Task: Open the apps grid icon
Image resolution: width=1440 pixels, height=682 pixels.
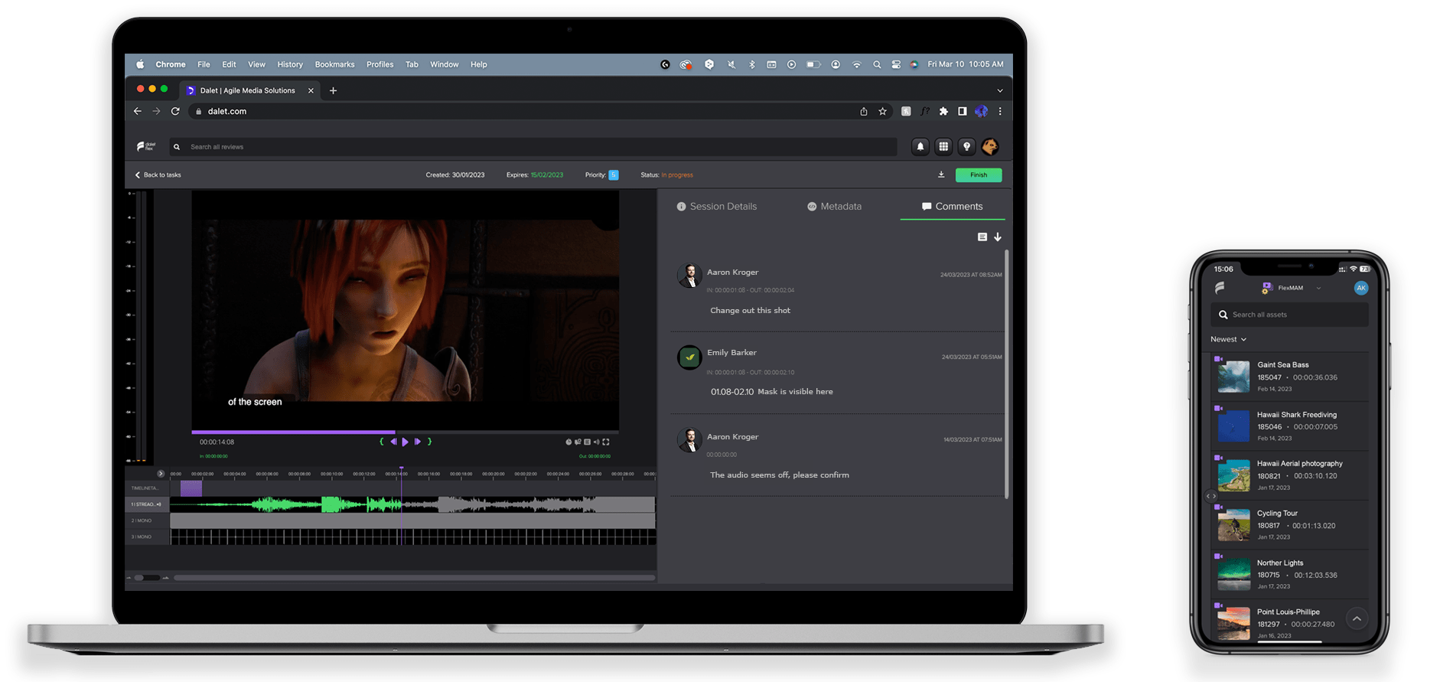Action: click(x=943, y=147)
